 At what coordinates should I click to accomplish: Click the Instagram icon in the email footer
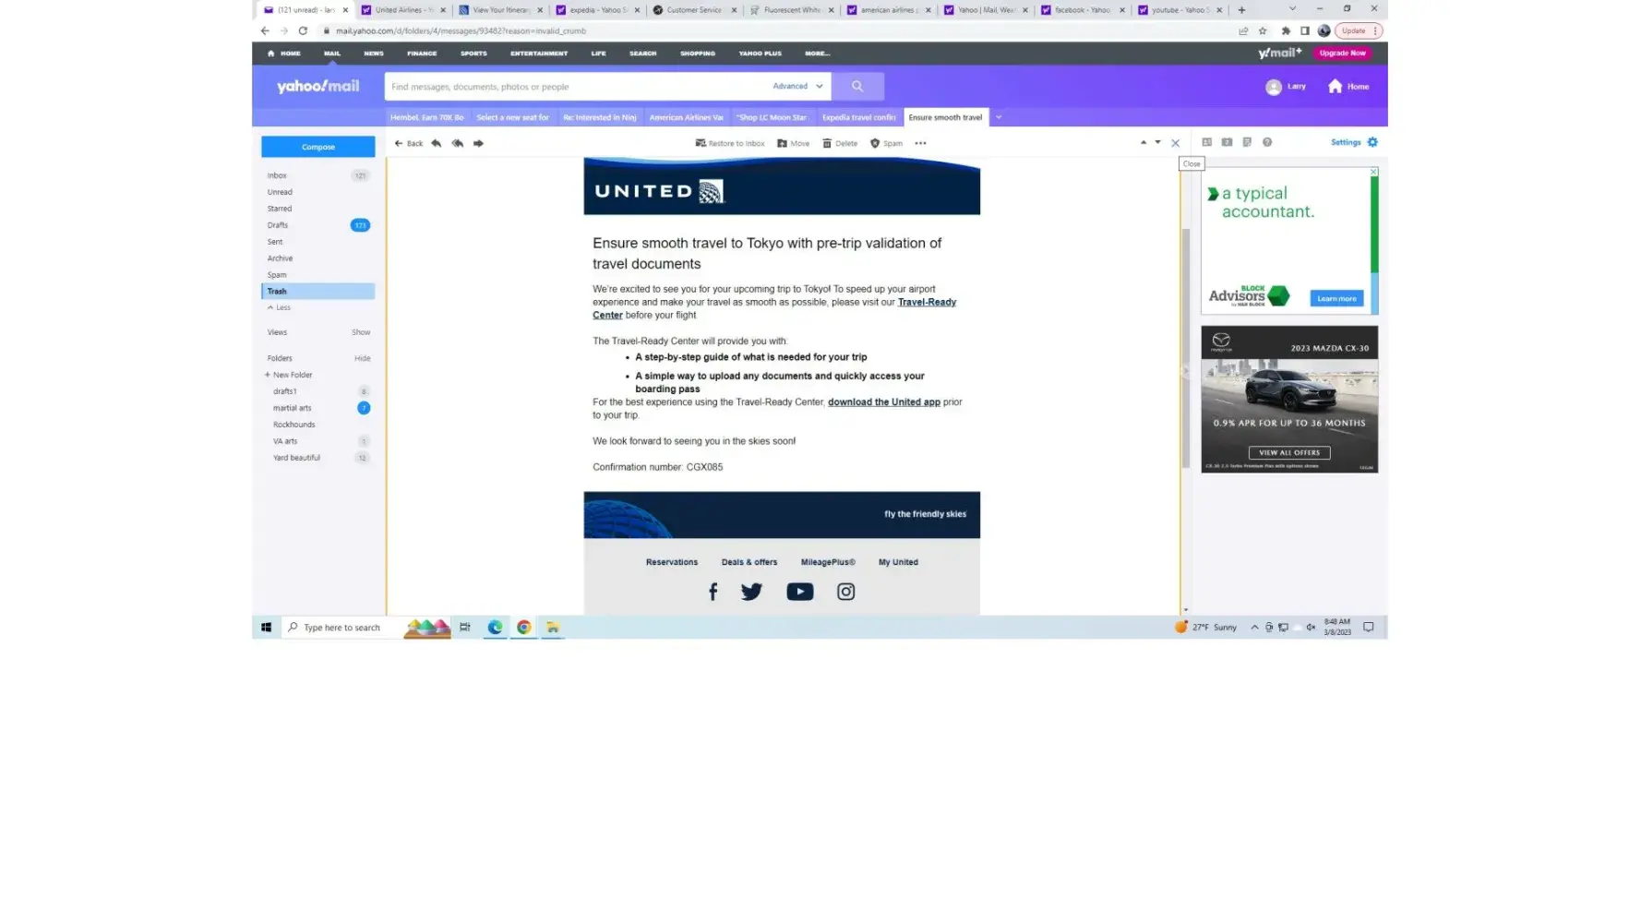coord(845,592)
